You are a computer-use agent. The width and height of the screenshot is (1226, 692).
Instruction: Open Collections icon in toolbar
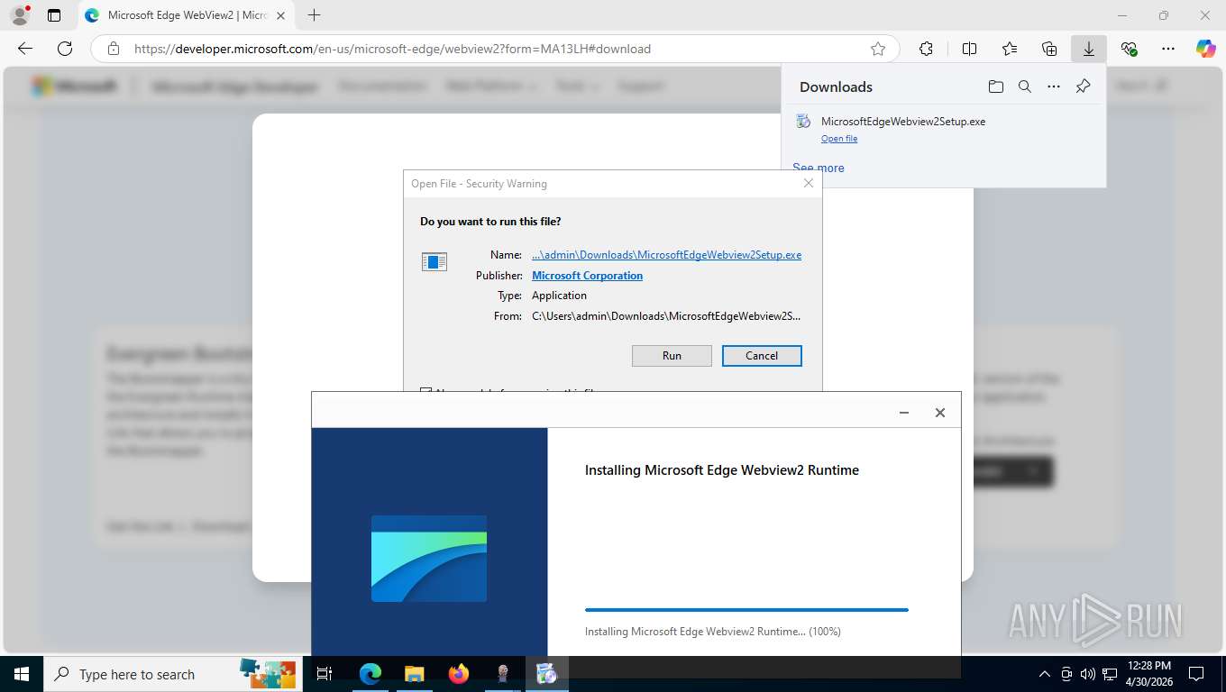click(1049, 49)
